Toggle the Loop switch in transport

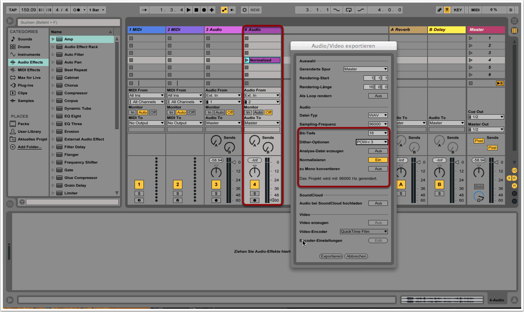click(348, 10)
